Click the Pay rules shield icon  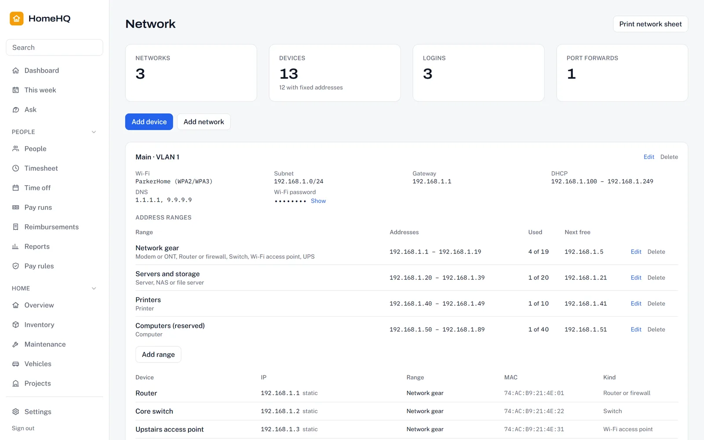[16, 266]
